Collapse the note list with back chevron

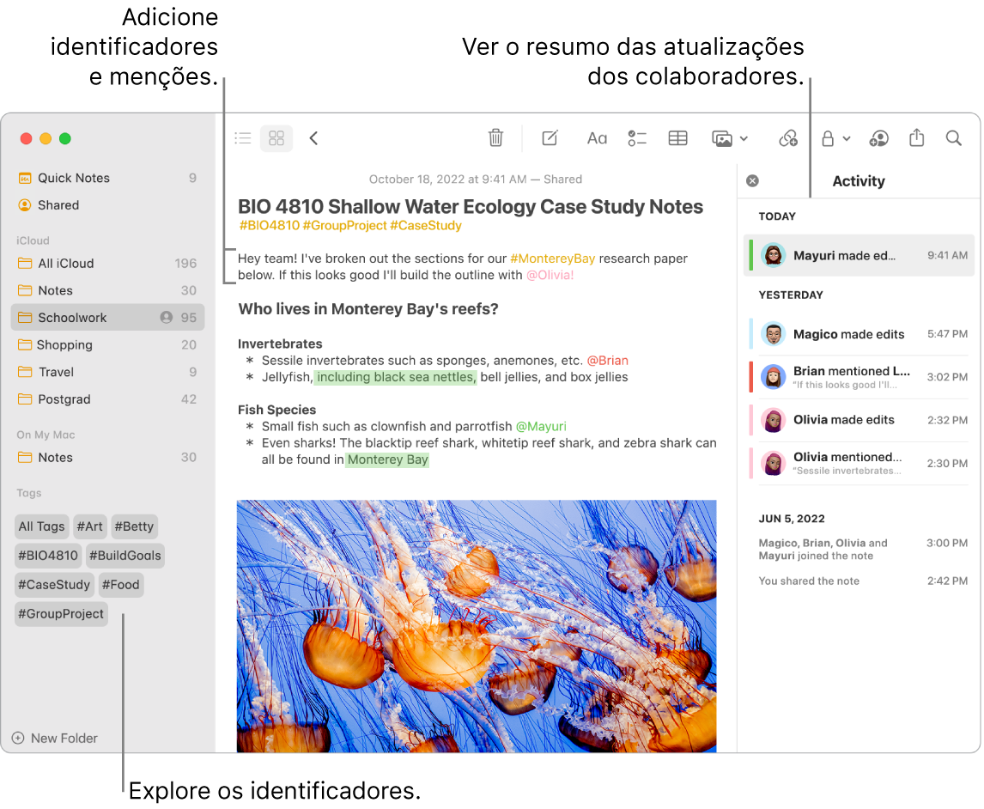tap(313, 137)
